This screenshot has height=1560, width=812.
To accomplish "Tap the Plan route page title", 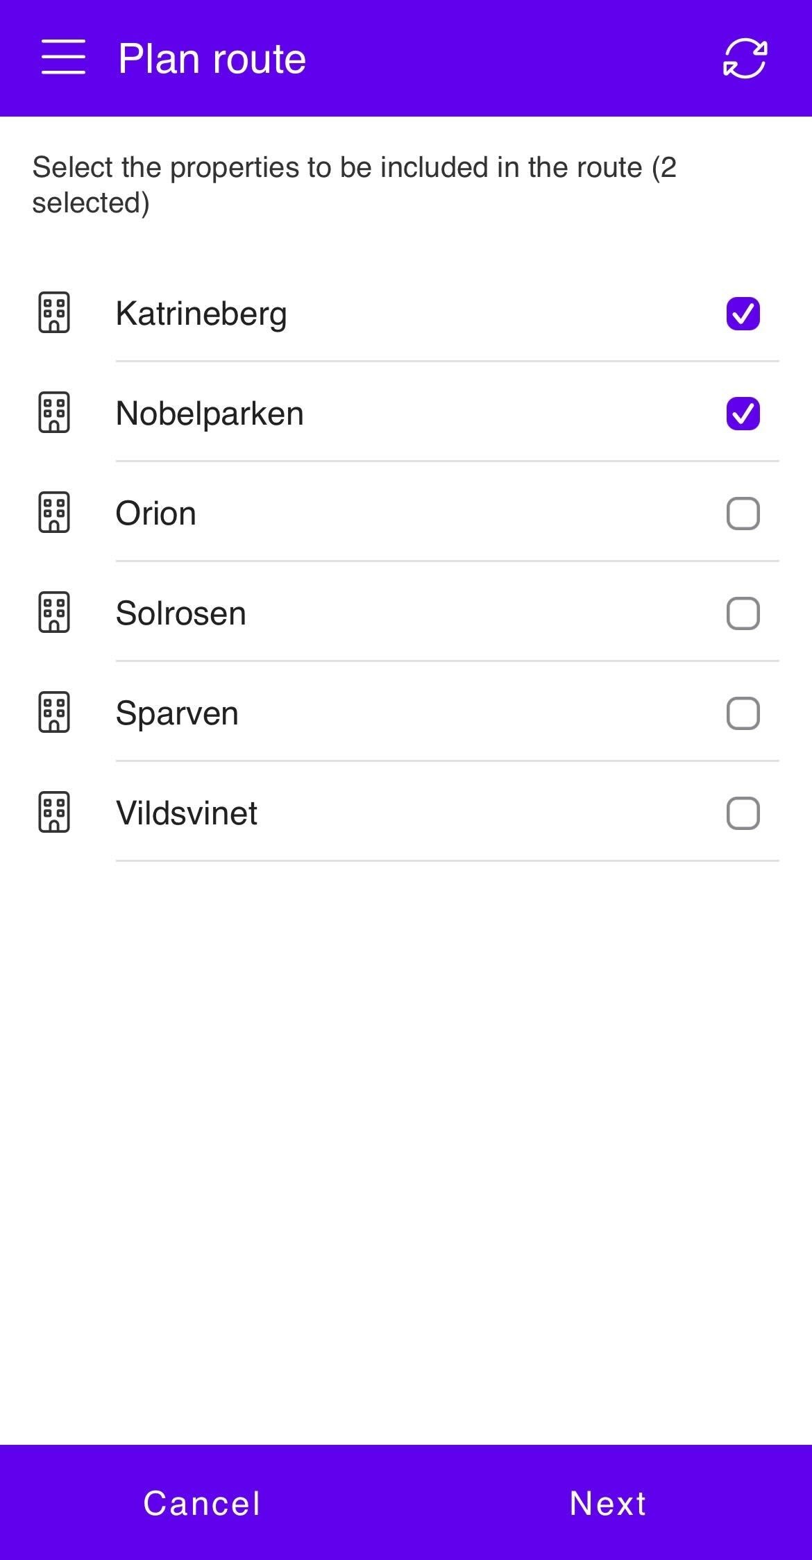I will pos(212,58).
